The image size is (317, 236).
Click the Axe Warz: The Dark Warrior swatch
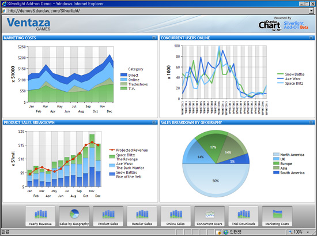[112, 166]
